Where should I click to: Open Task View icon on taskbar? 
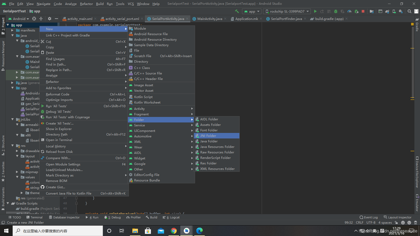point(122,231)
